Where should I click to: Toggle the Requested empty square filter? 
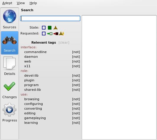[44, 34]
